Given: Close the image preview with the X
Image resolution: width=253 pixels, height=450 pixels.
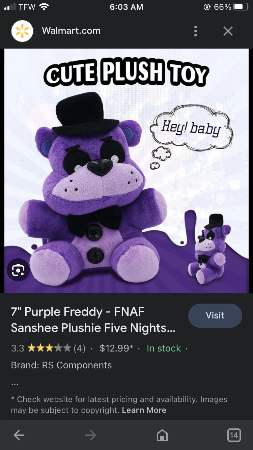Looking at the screenshot, I should 228,31.
